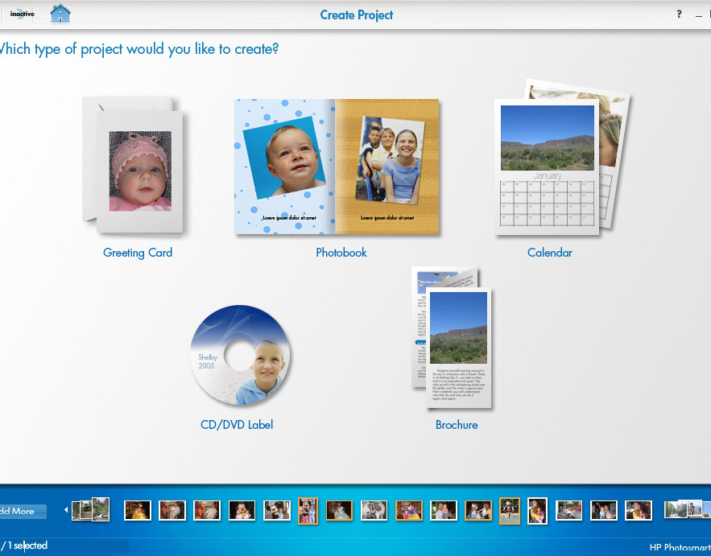Viewport: 711px width, 556px height.
Task: Go to the Home screen via house icon
Action: 60,14
